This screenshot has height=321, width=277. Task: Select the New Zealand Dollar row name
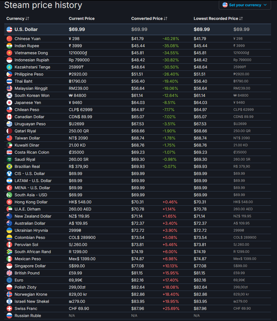tap(33, 216)
